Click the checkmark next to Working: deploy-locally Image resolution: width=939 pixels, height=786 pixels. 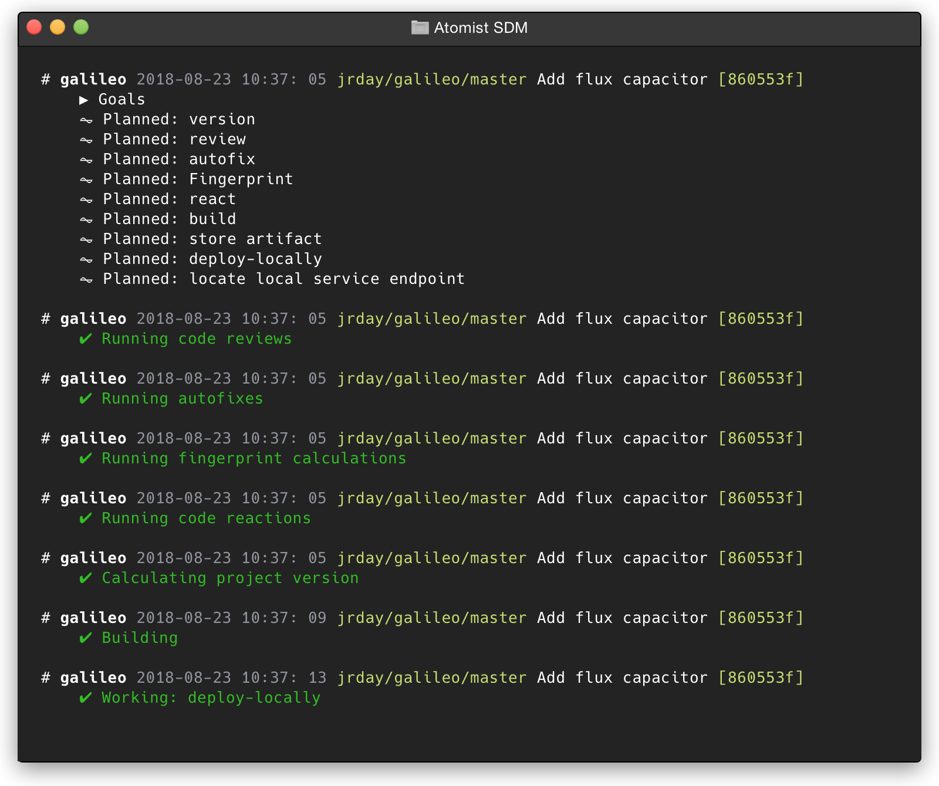86,698
